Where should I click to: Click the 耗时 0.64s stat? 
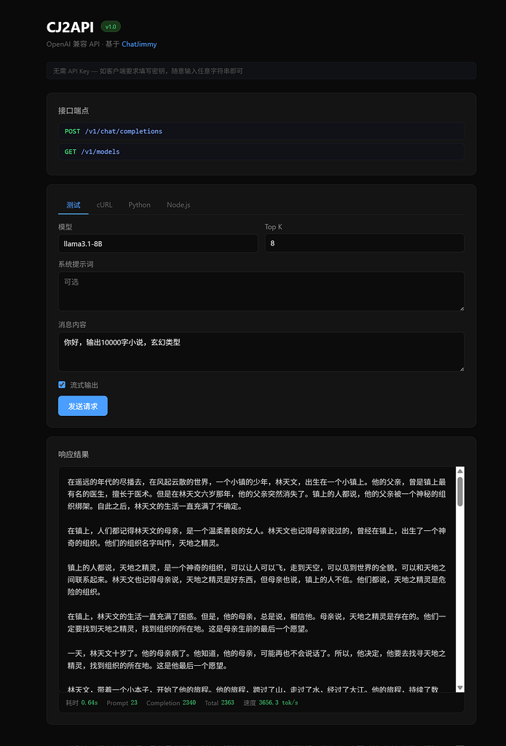[82, 703]
